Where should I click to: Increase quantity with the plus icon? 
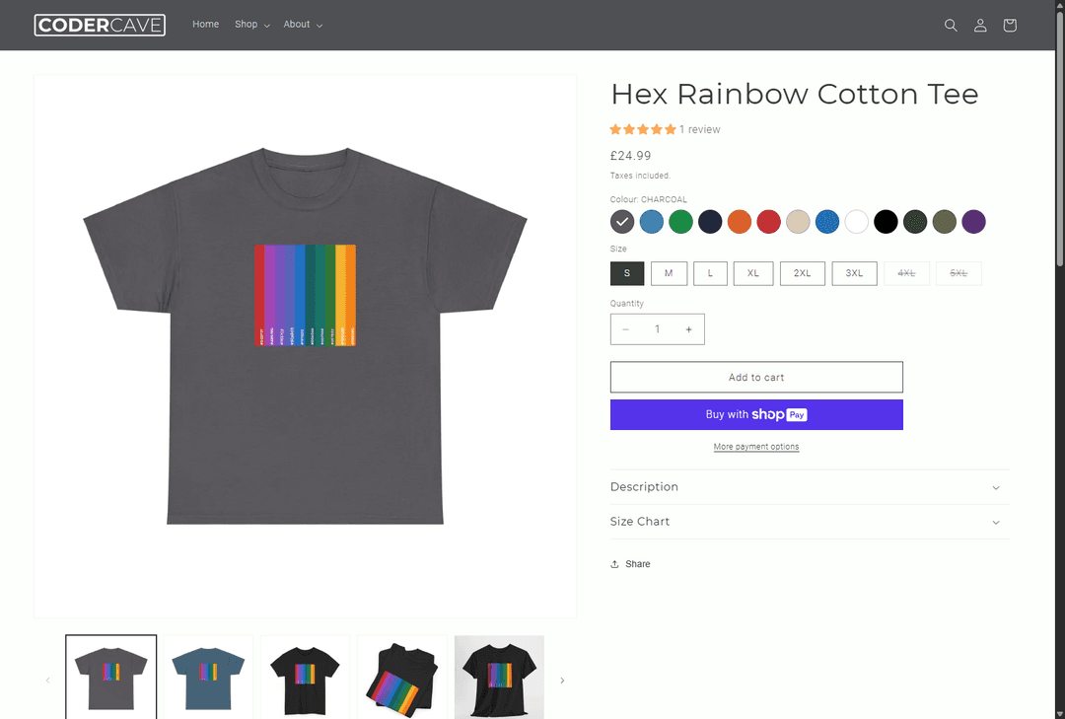[x=688, y=329]
